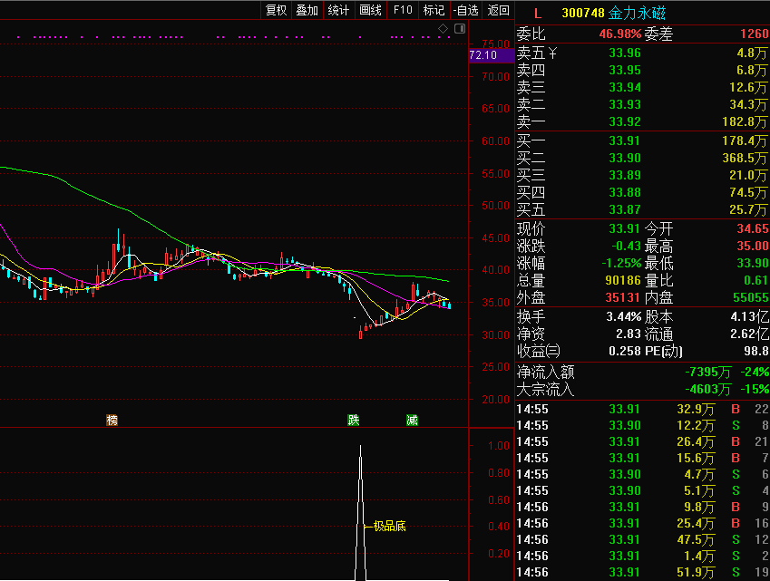This screenshot has height=581, width=770.
Task: Click the orange 榜 marker on timeline
Action: point(112,420)
